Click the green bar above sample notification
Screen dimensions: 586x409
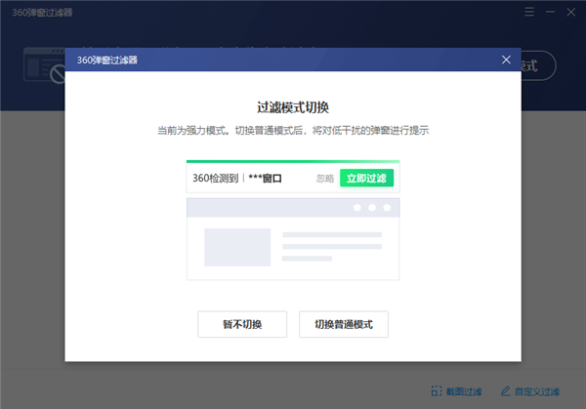coord(293,162)
